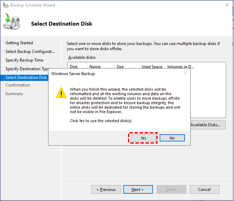Open the Available Disks button

pyautogui.click(x=208, y=125)
